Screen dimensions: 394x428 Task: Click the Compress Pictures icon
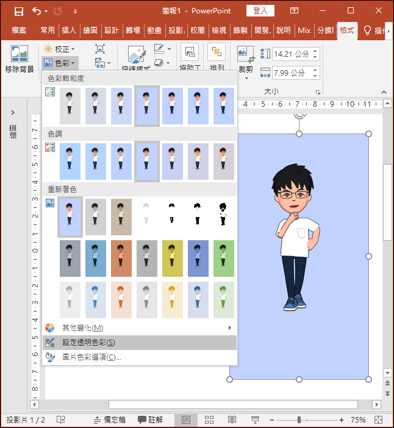100,49
